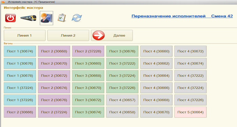
Task: Click the Далее button with red arrow
Action: (112, 35)
